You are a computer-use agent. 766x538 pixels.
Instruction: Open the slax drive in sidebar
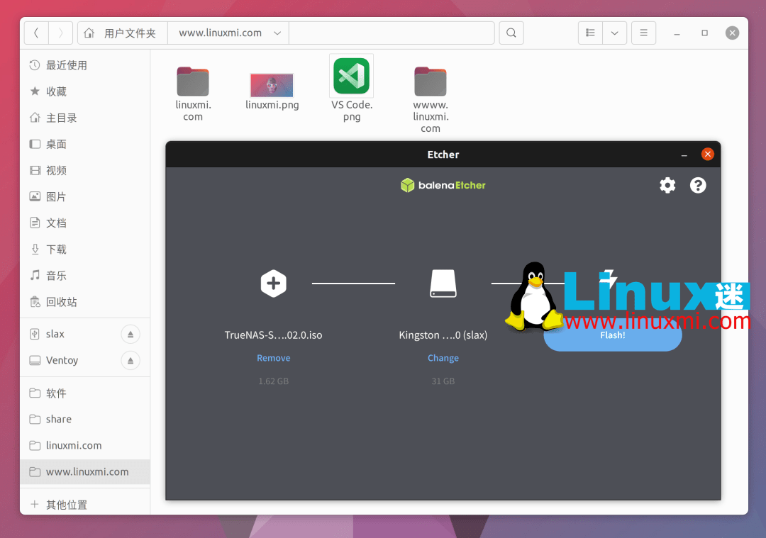55,334
